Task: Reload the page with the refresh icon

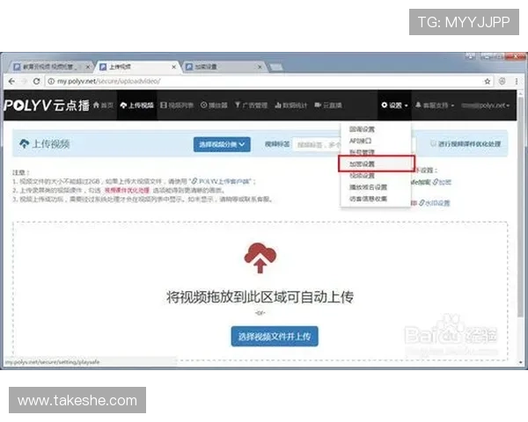Action: tap(36, 81)
